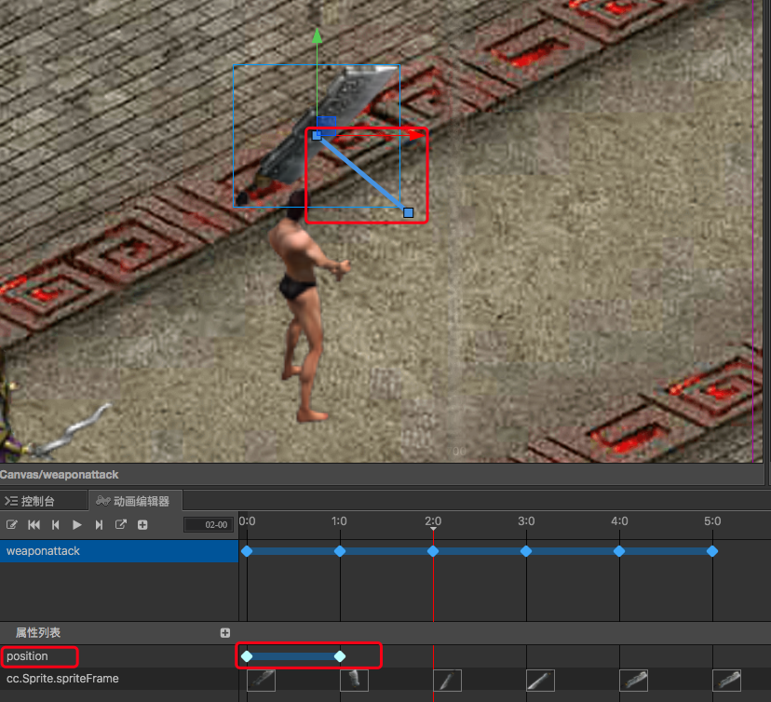The height and width of the screenshot is (702, 771).
Task: Step back to previous frame
Action: pyautogui.click(x=56, y=525)
